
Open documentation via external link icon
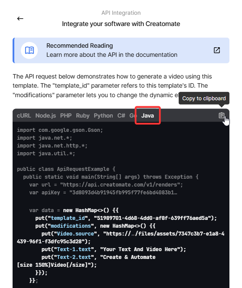pyautogui.click(x=217, y=50)
